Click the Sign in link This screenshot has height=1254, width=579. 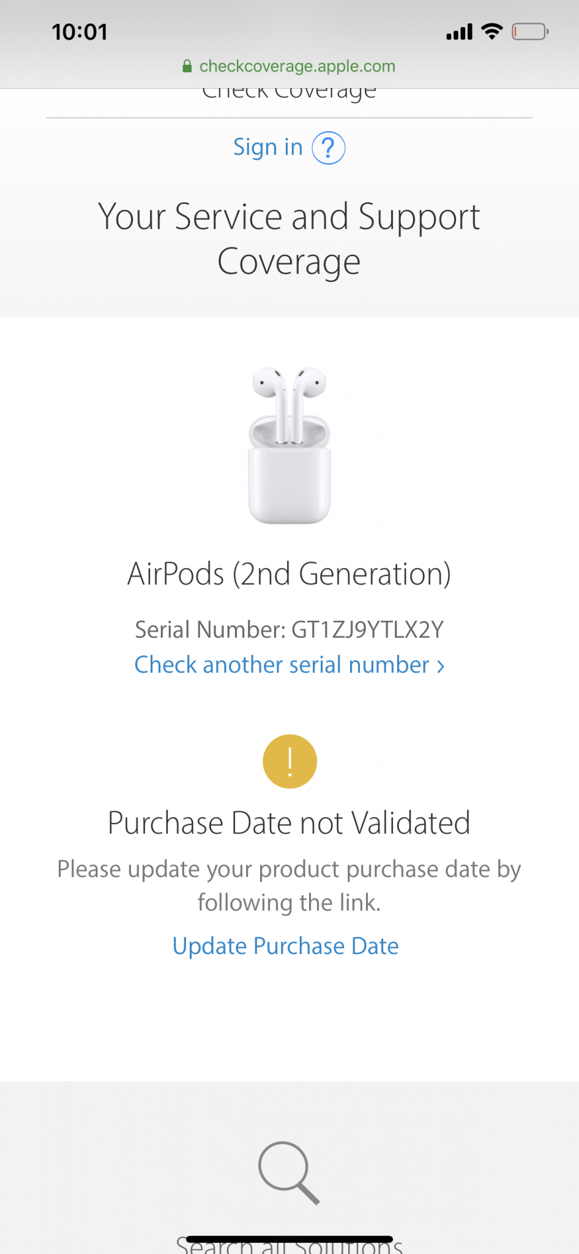(x=268, y=148)
